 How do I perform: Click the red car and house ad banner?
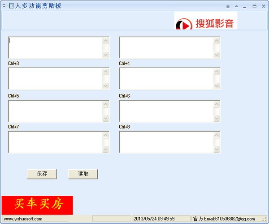point(37,205)
